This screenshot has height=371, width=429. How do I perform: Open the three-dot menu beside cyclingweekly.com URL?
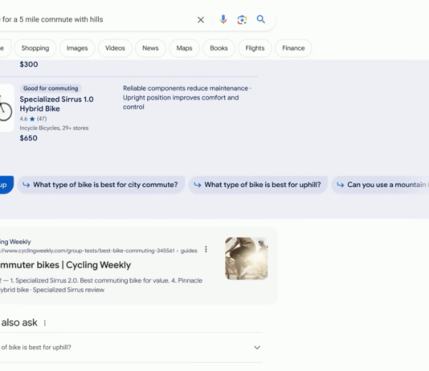point(206,249)
